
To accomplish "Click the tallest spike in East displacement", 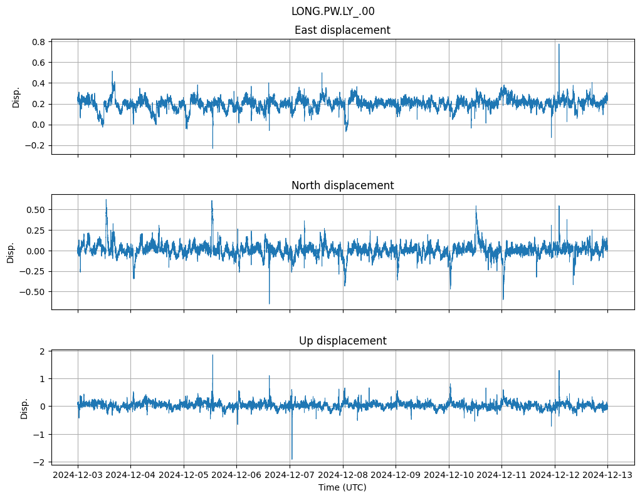I will click(559, 45).
